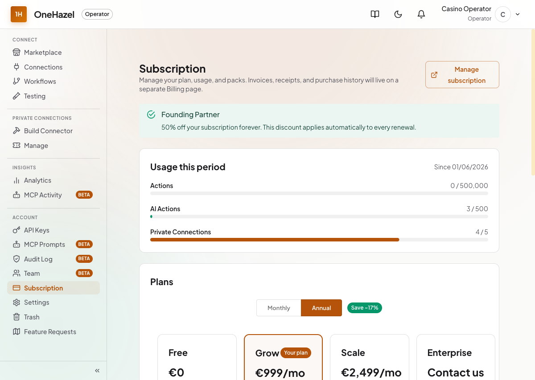Click the Save ~17% badge
The width and height of the screenshot is (535, 380).
click(x=365, y=308)
